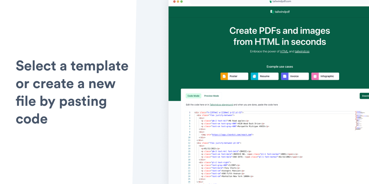Open the HTML link in the subtitle

point(284,51)
